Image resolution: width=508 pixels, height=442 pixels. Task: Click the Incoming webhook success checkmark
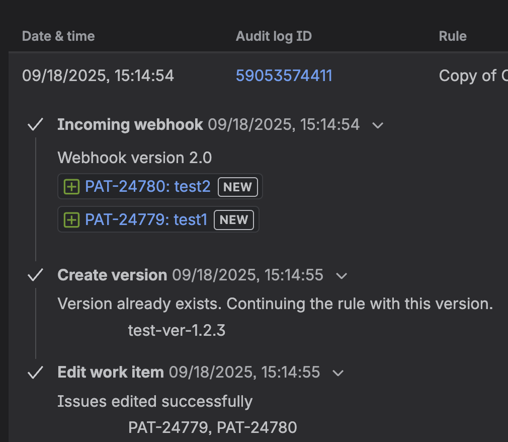[x=35, y=124]
